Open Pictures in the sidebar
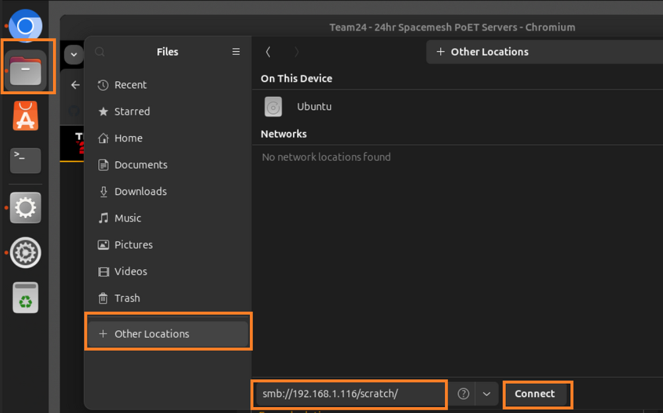The width and height of the screenshot is (663, 413). click(x=168, y=245)
